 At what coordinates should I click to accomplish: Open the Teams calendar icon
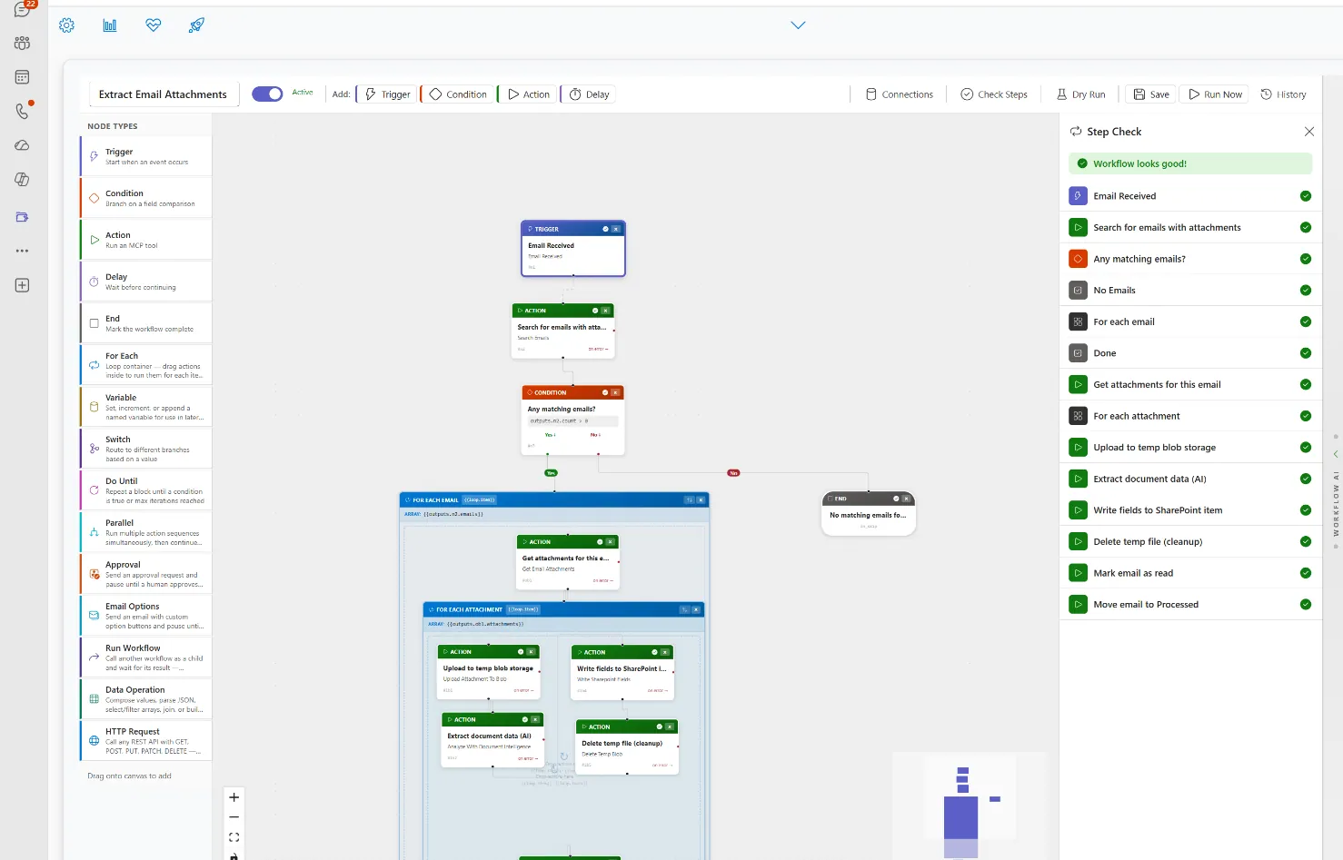23,77
